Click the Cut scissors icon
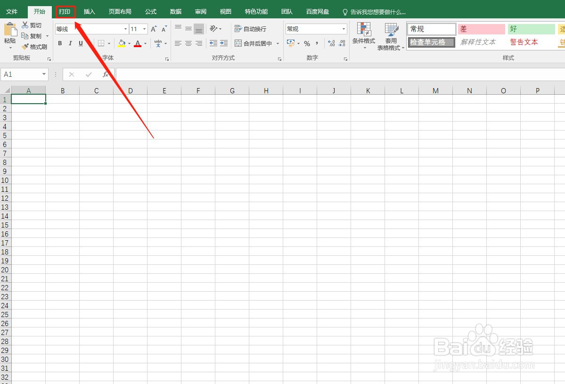 click(x=25, y=25)
